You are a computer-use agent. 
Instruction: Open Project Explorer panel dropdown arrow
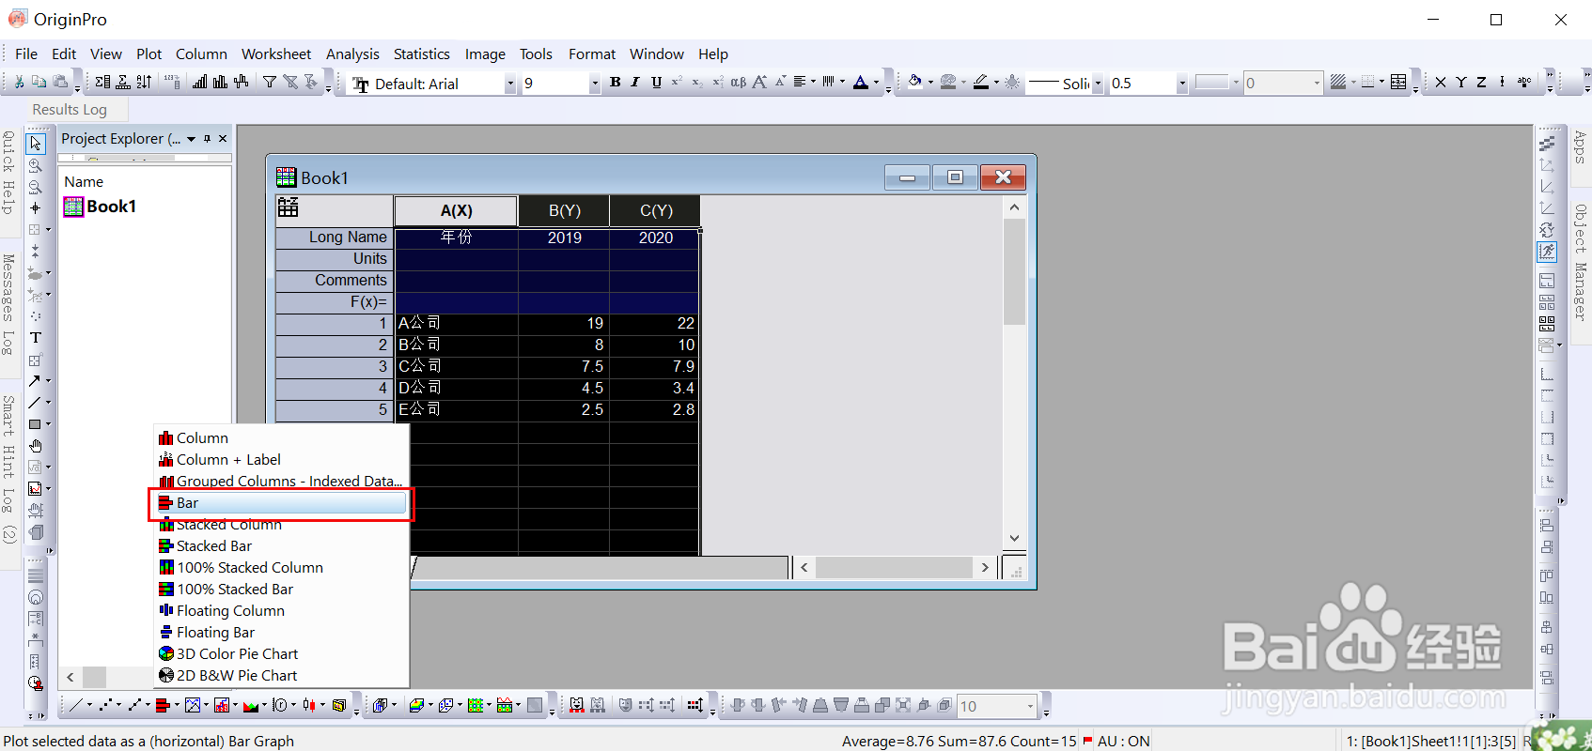pyautogui.click(x=192, y=139)
